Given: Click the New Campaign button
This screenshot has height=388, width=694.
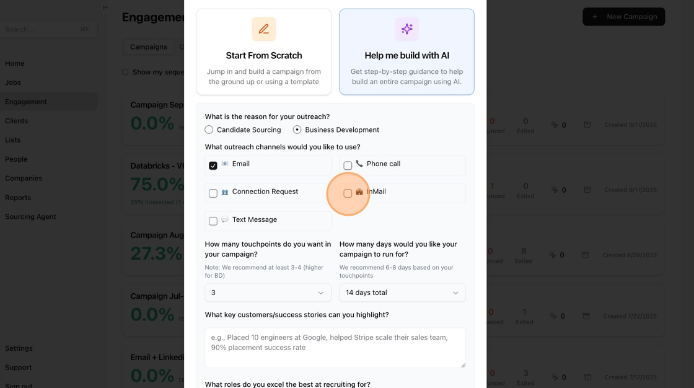Looking at the screenshot, I should tap(623, 17).
